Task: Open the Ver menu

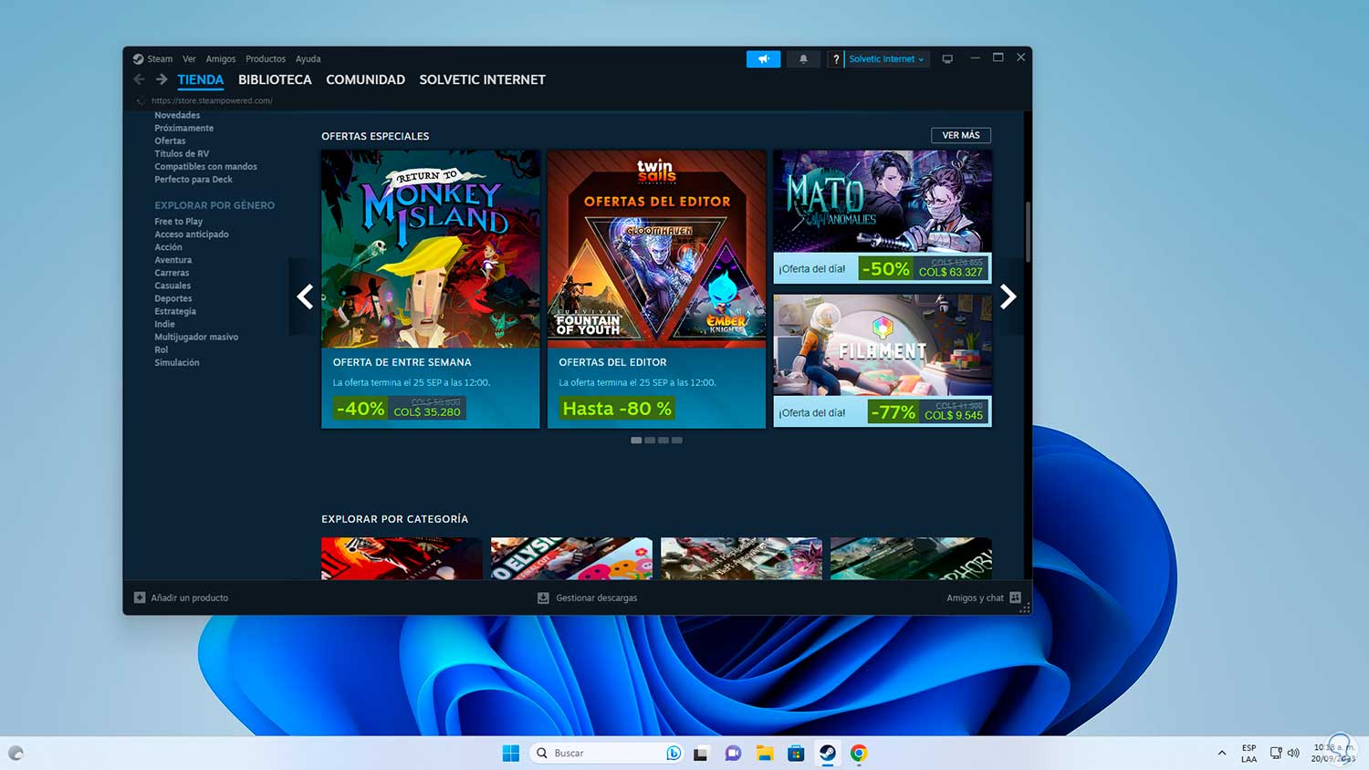Action: pyautogui.click(x=189, y=59)
